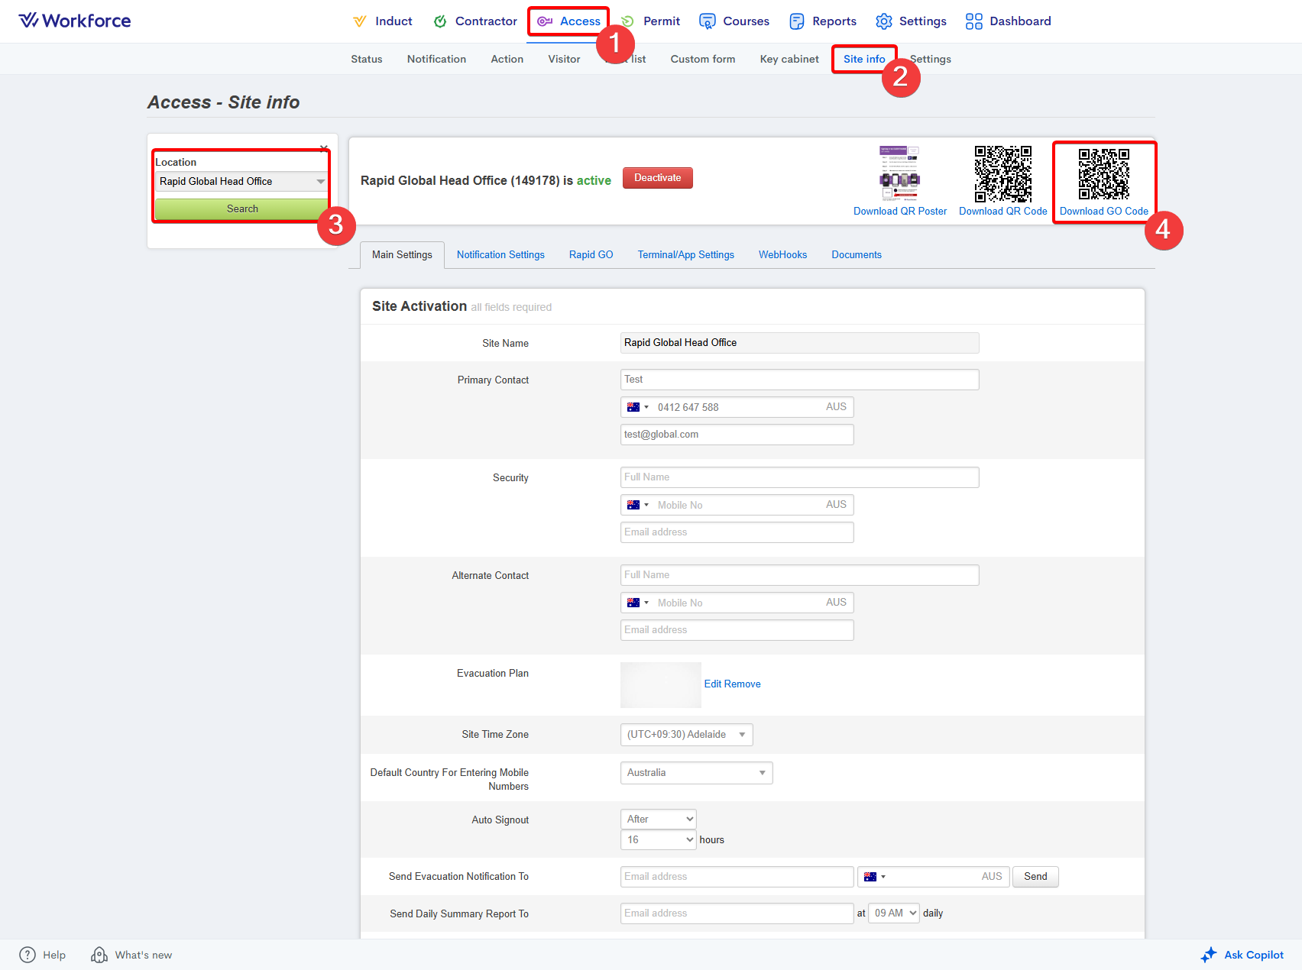The width and height of the screenshot is (1302, 970).
Task: Click the Download GO Code link
Action: [x=1103, y=212]
